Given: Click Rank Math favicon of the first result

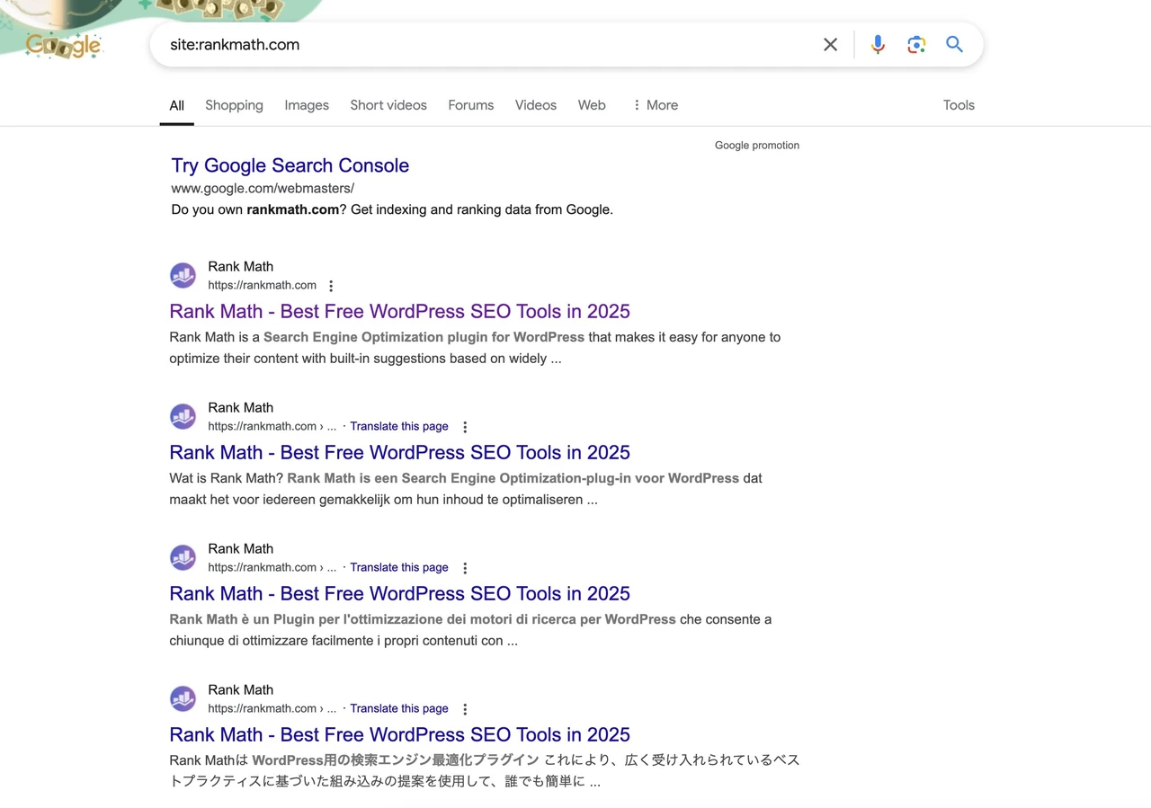Looking at the screenshot, I should pos(183,275).
